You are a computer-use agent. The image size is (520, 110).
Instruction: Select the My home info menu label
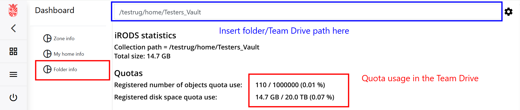coord(69,54)
